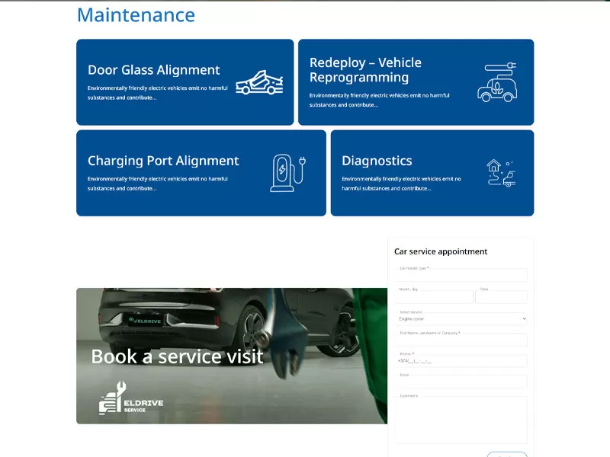Click the Email input field
This screenshot has height=457, width=610.
tap(461, 382)
